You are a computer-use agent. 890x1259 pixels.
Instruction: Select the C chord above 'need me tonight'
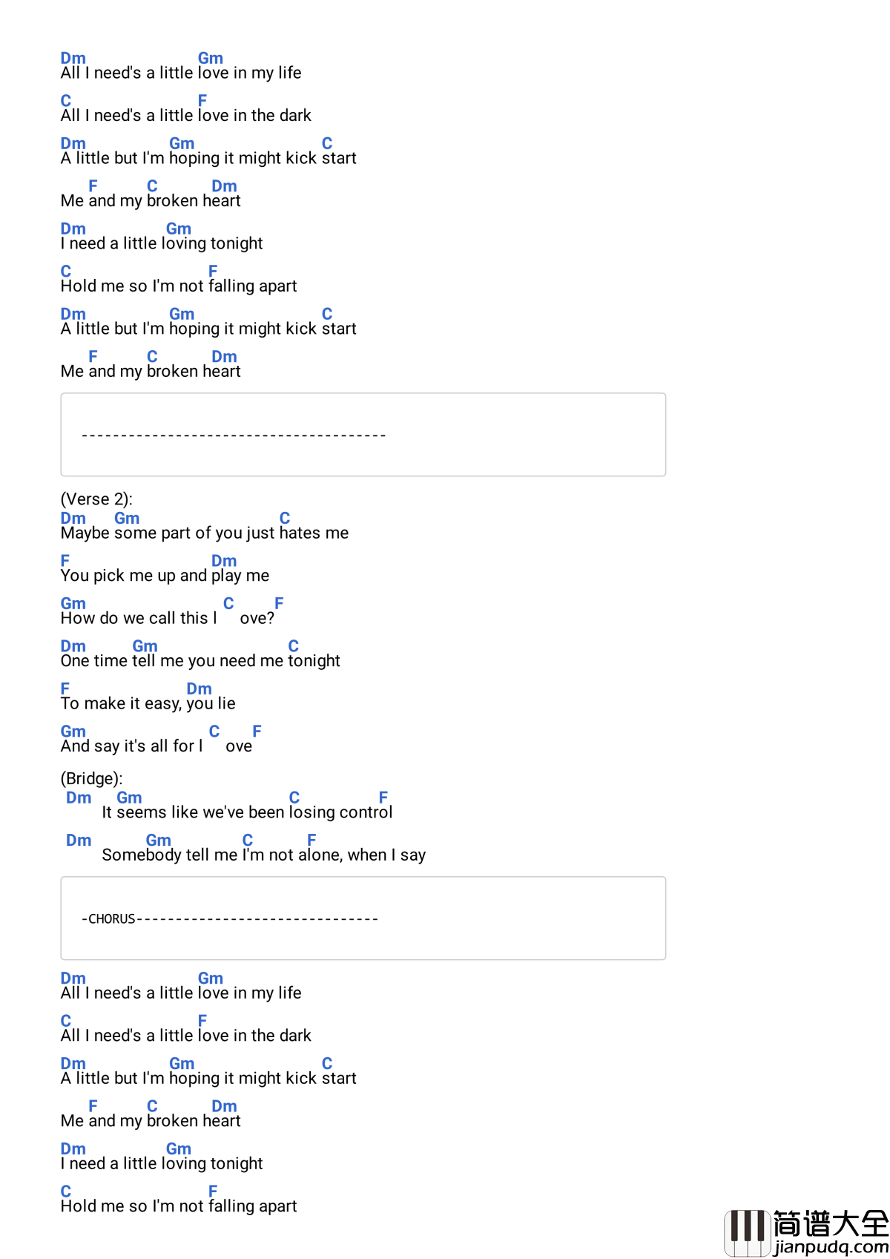coord(294,646)
